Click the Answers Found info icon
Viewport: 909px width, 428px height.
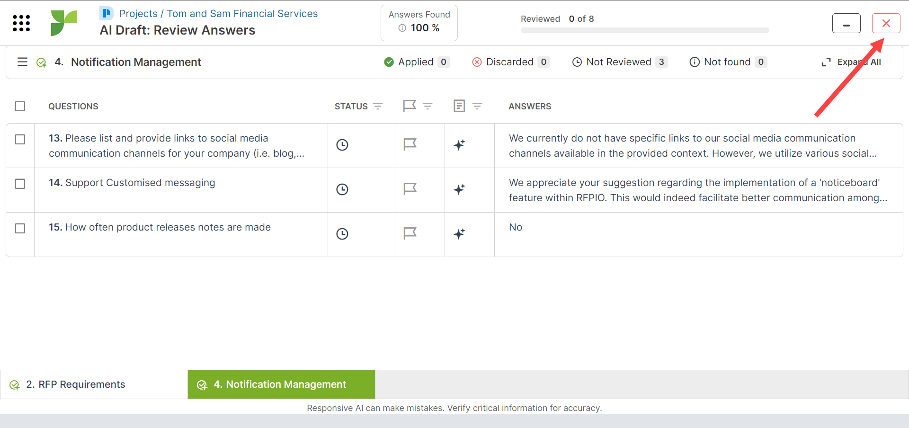tap(402, 28)
